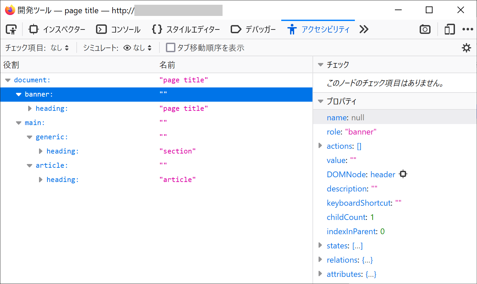
Task: Show more tools chevron overflow
Action: tap(364, 30)
